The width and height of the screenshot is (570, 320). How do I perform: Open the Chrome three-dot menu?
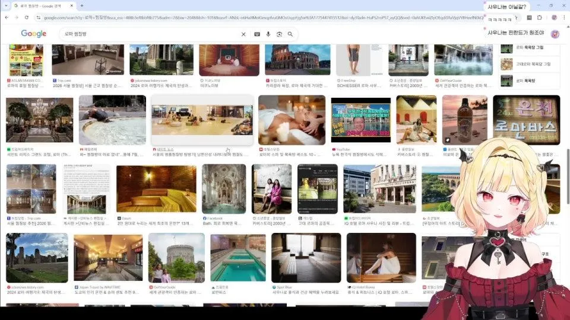[x=564, y=18]
